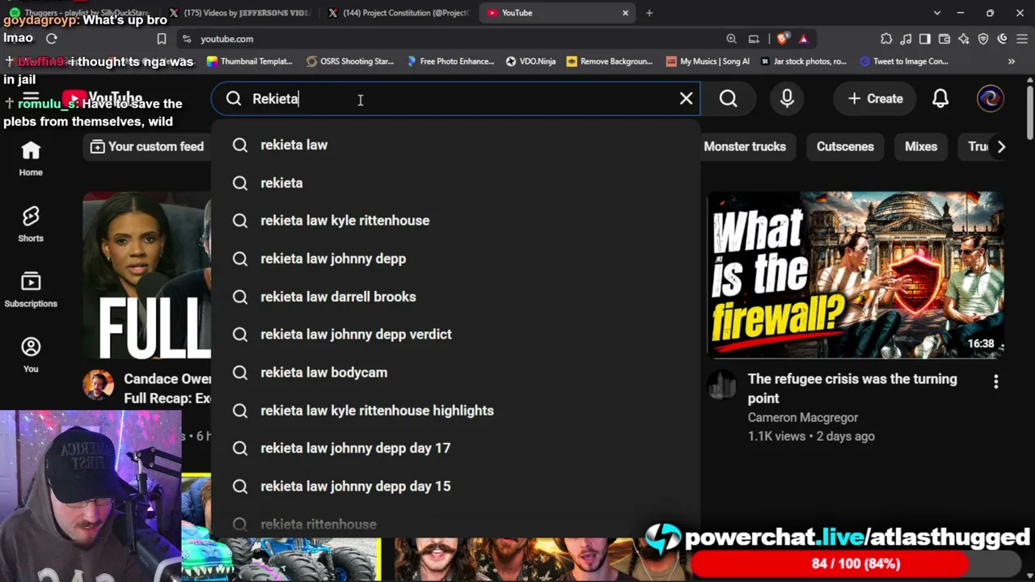Click the cast/media icon in address bar
This screenshot has height=582, width=1035.
754,39
